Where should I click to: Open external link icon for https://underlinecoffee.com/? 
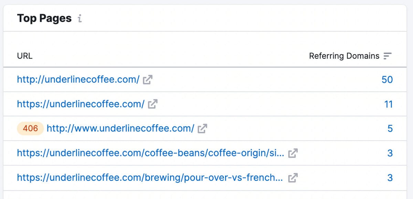(x=152, y=104)
